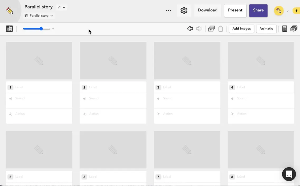Click the Add Images button

[x=241, y=29]
